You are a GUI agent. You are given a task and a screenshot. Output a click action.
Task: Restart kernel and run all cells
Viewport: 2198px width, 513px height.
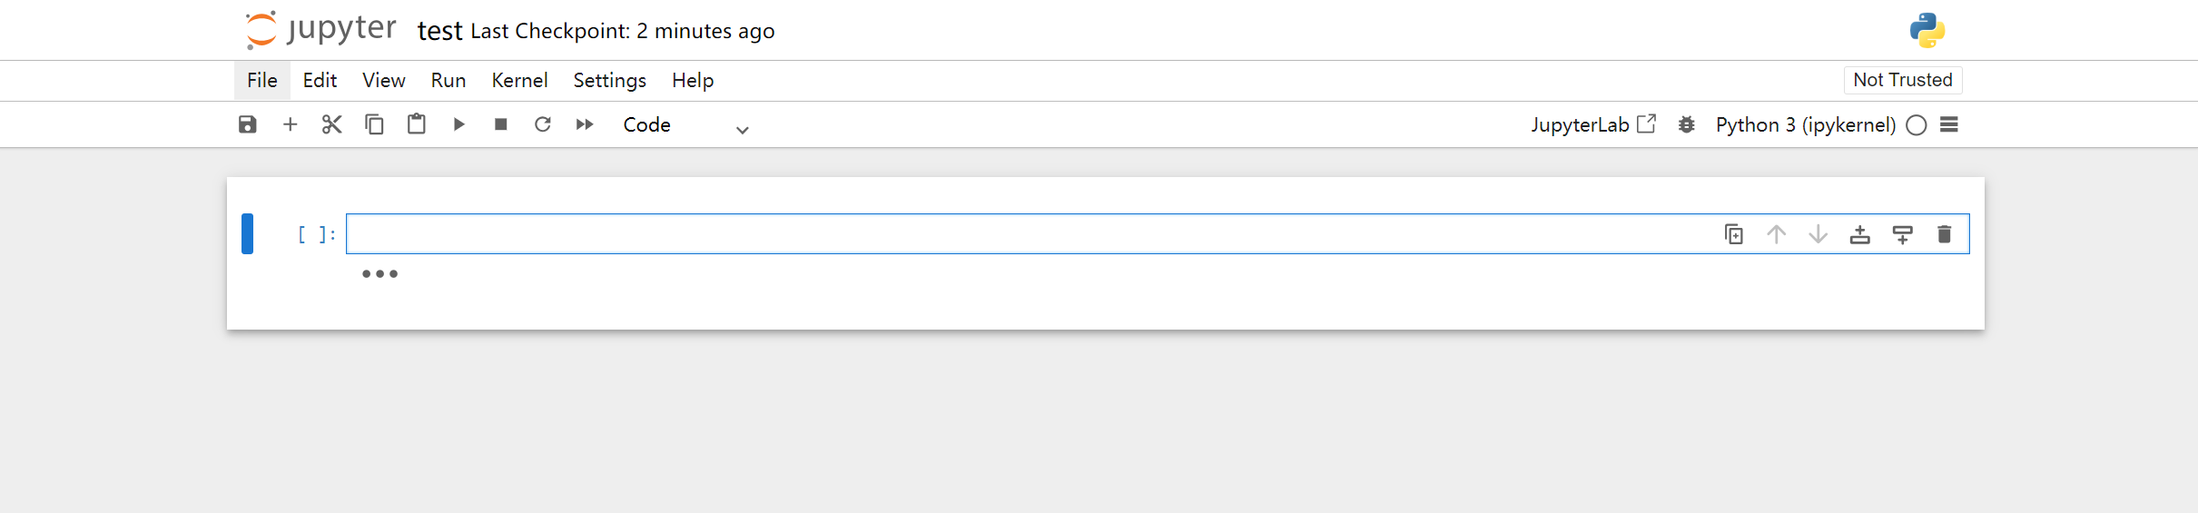(x=585, y=124)
